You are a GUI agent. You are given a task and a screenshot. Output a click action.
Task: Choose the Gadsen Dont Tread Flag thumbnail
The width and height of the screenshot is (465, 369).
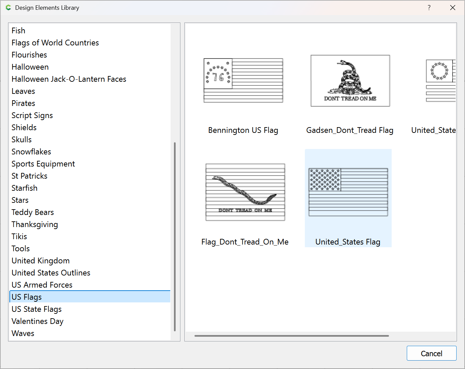(x=350, y=81)
